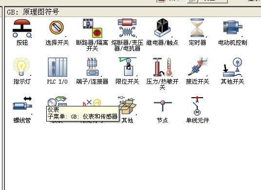
Task: Open 单线元件 one-line components icon
Action: click(197, 105)
